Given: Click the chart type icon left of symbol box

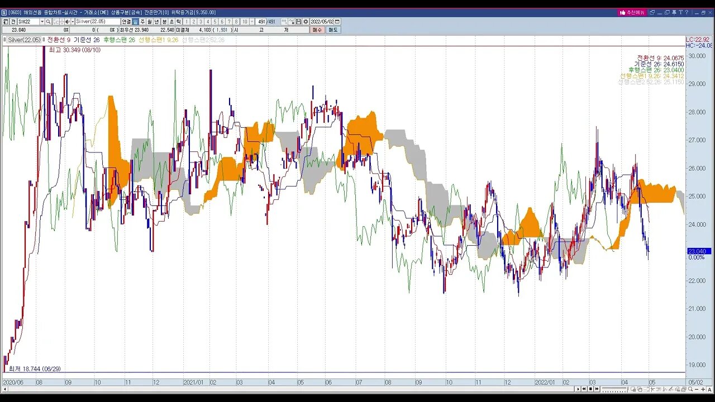Looking at the screenshot, I should point(6,22).
